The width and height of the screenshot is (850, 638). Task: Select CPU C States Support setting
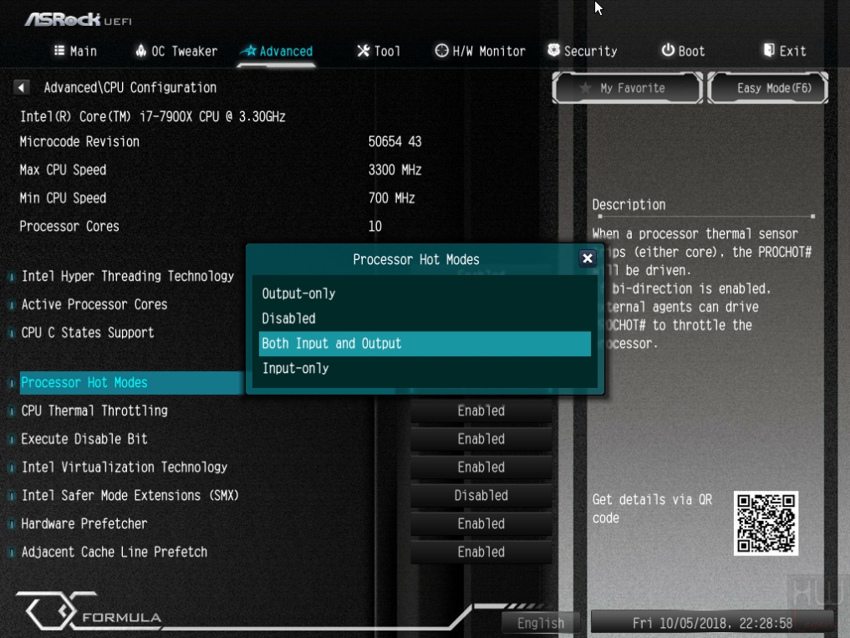tap(87, 333)
